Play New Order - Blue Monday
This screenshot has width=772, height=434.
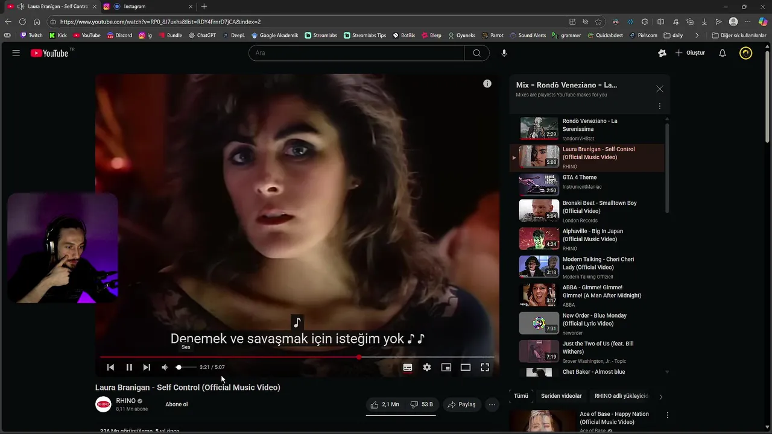click(587, 323)
